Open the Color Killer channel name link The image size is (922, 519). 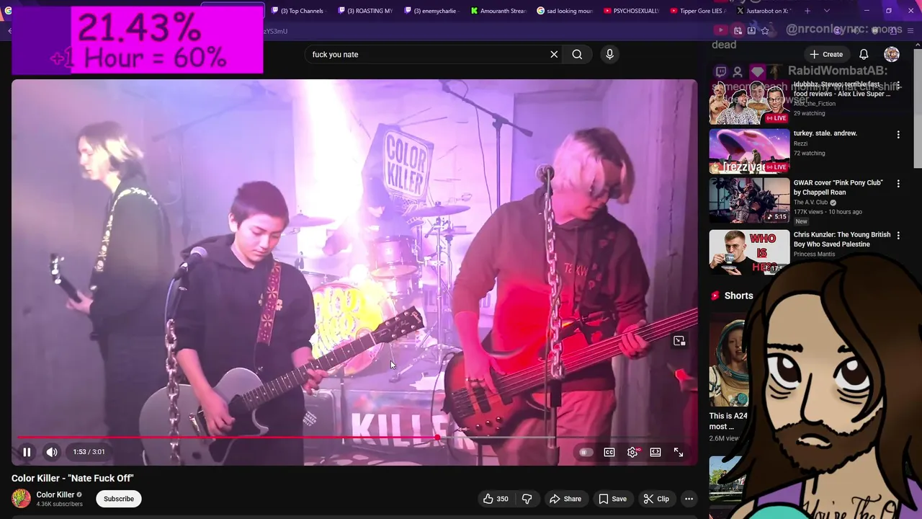[x=55, y=494]
